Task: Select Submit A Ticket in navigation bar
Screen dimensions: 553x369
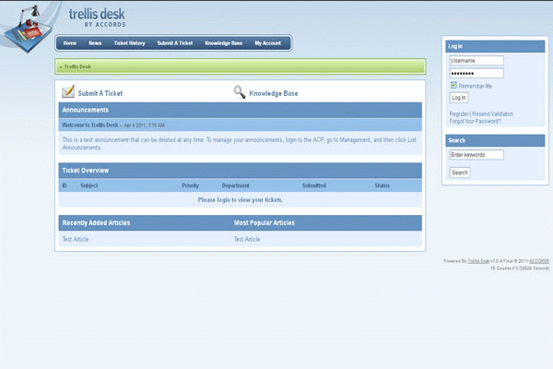Action: (175, 43)
